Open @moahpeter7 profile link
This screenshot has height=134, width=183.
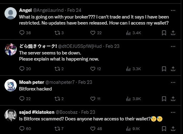point(60,82)
